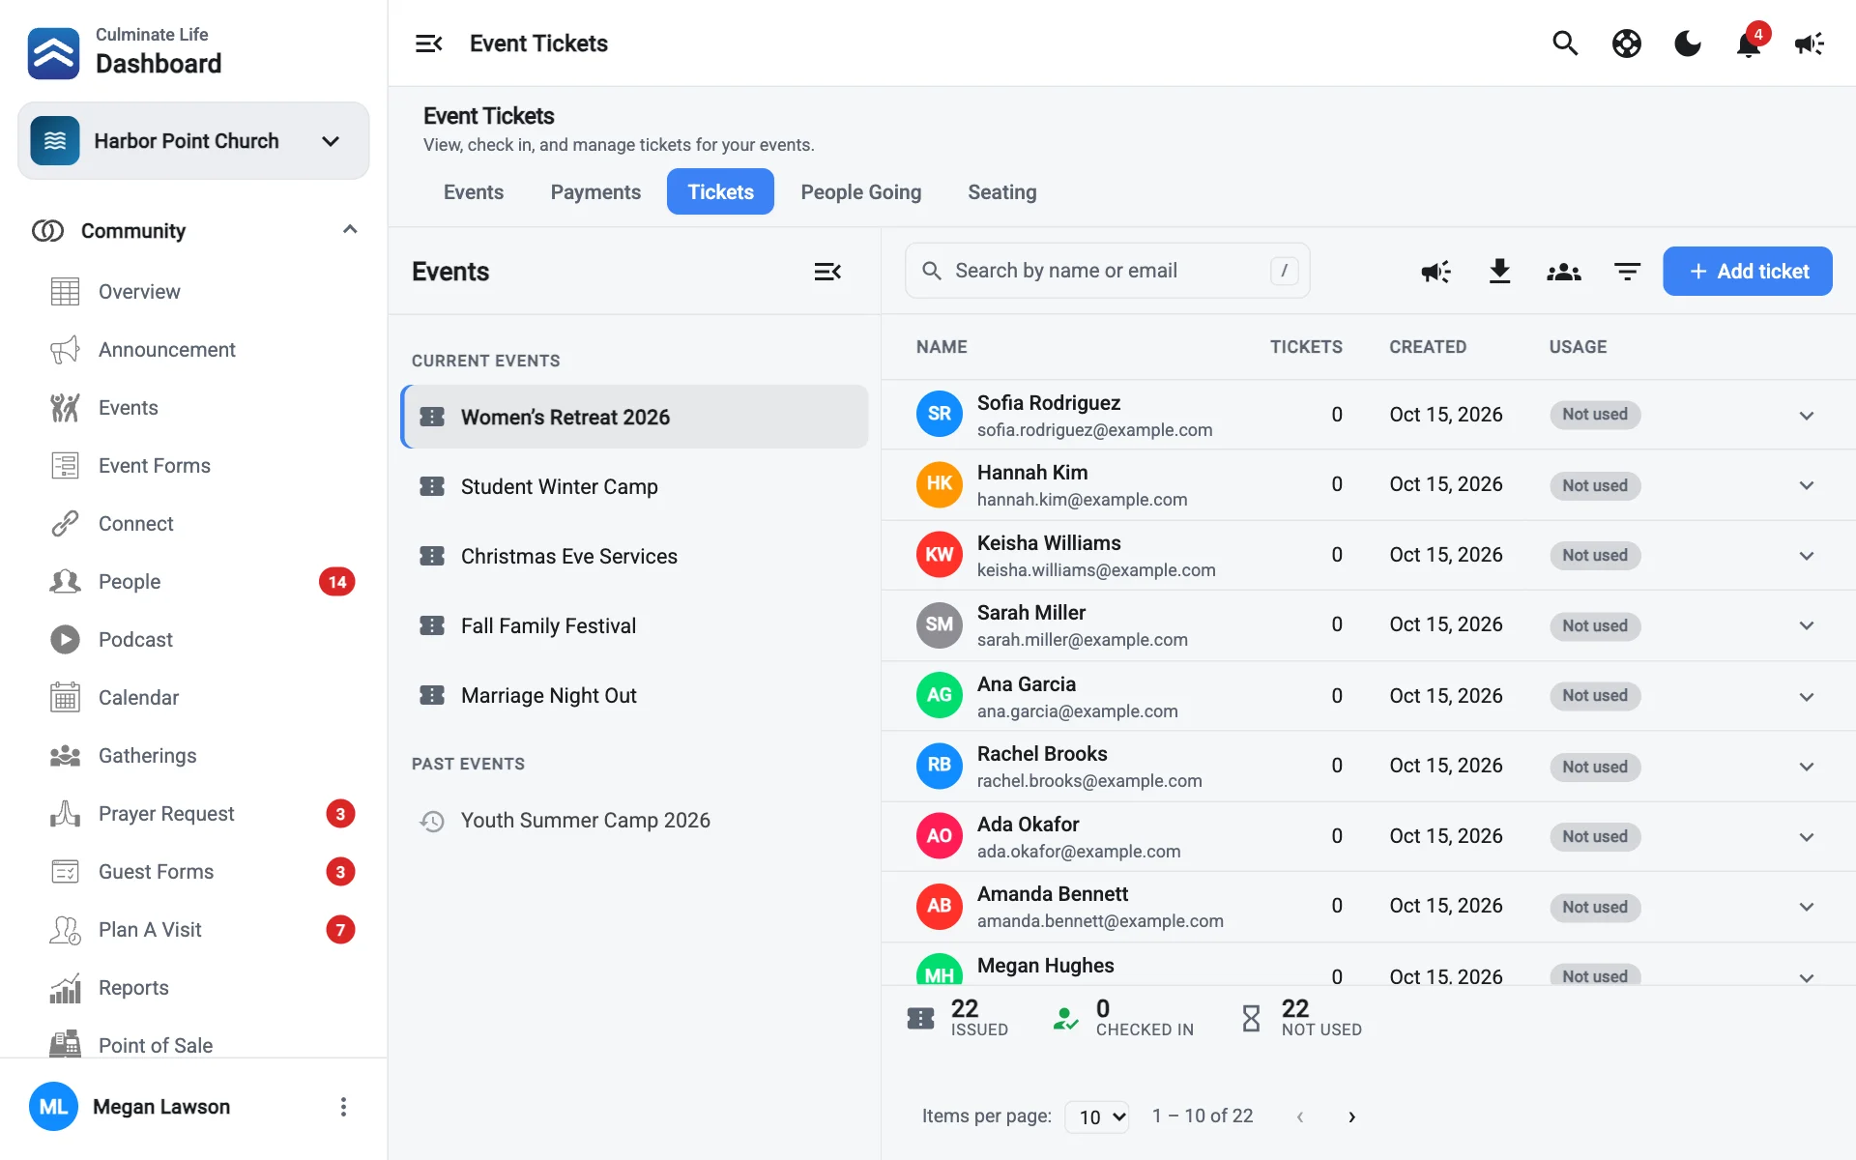Select Youth Summer Camp 2026 past event
1856x1160 pixels.
(634, 821)
